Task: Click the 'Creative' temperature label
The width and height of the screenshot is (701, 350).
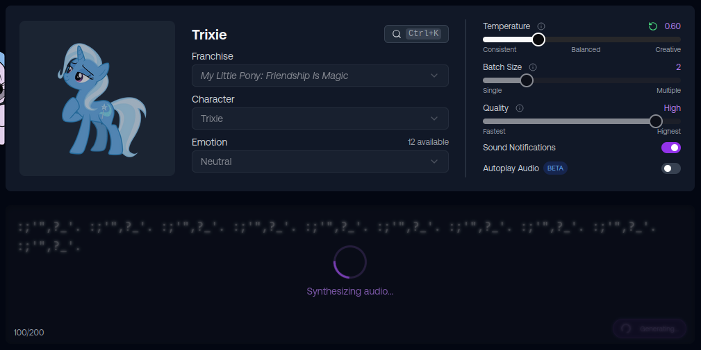Action: [x=668, y=49]
